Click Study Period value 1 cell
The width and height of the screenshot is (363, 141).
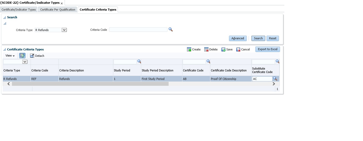coord(127,79)
